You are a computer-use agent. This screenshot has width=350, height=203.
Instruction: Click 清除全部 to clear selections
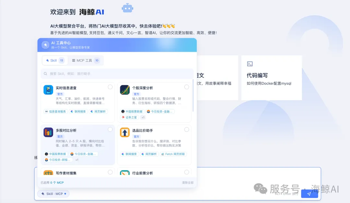pyautogui.click(x=188, y=183)
